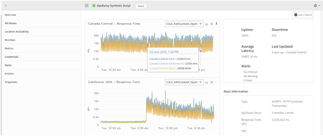Click the Basic Information heading
The height and width of the screenshot is (136, 323).
236,91
